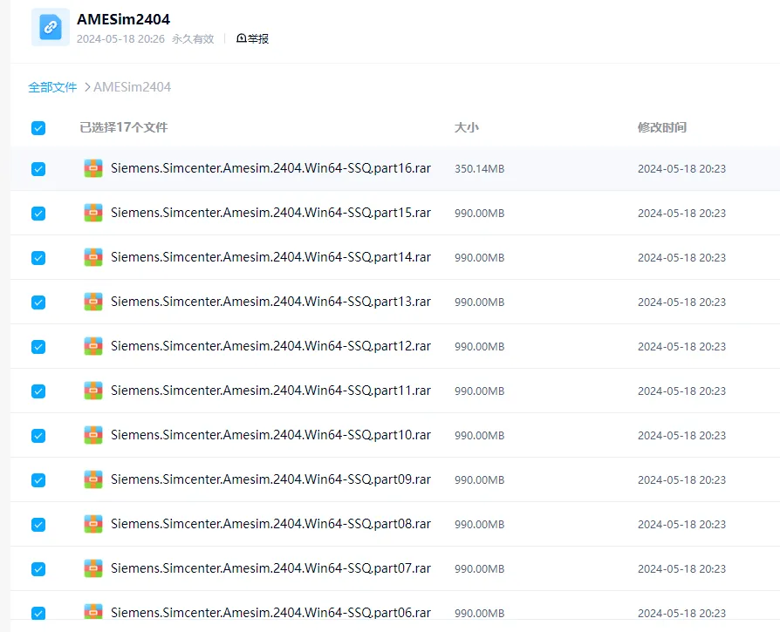Open file Siemens.Simcenter.Amesim.2404.Win64-SSQ.part06.rar

[x=270, y=613]
